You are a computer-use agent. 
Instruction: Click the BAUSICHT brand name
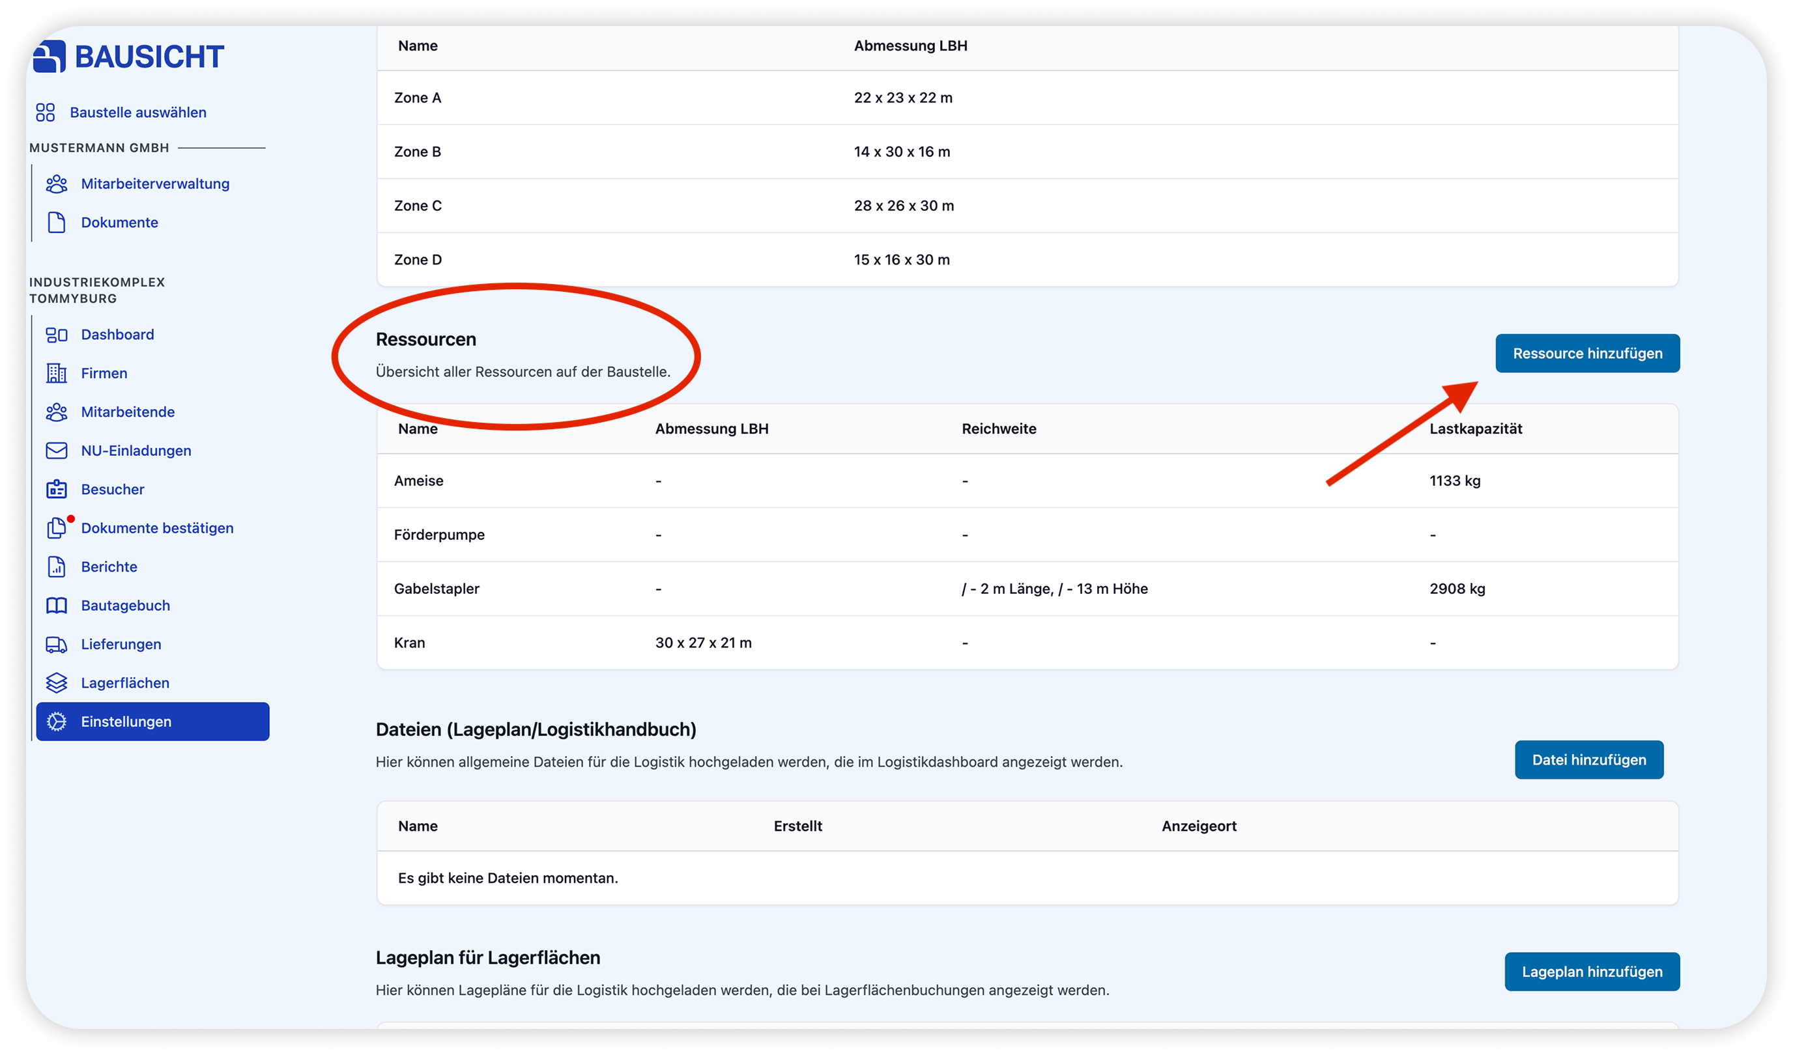(149, 57)
